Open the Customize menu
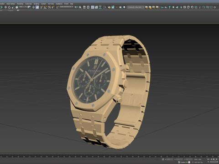The image size is (219, 164). tap(28, 4)
